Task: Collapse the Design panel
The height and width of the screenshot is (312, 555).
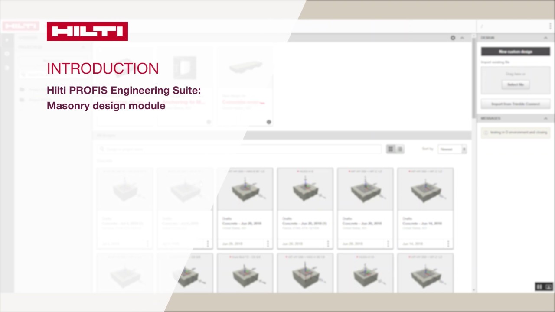Action: pos(545,38)
